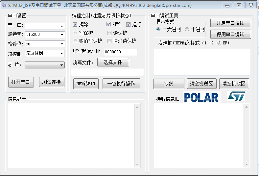The height and width of the screenshot is (176, 259).
Task: Click the 信息显示 scrollbar up arrow
Action: click(137, 107)
